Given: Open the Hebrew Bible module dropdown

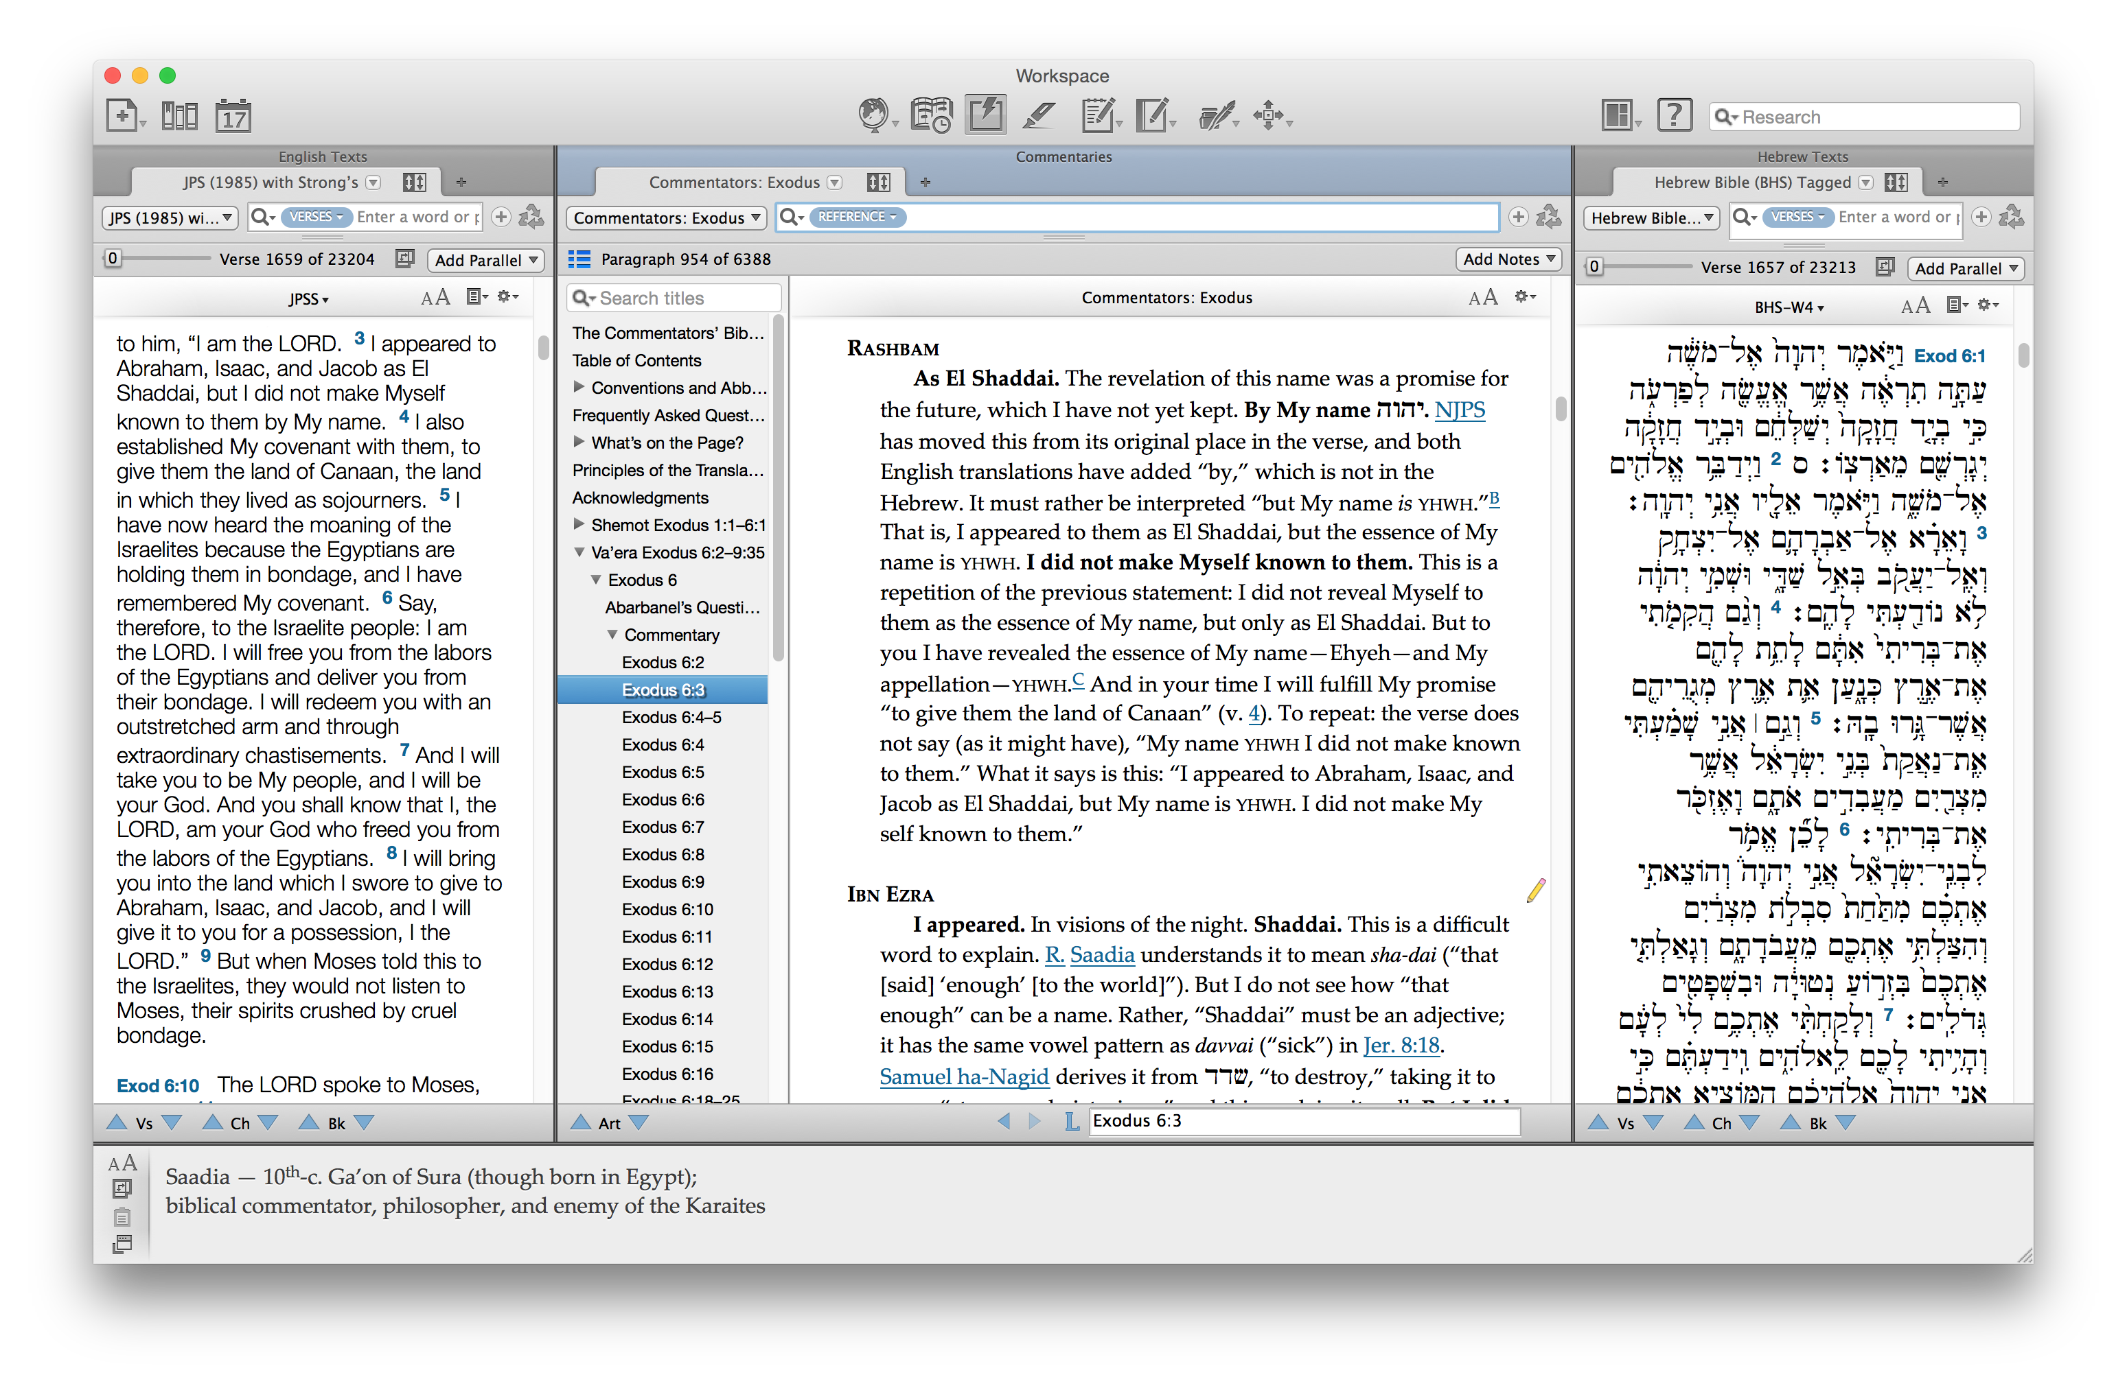Looking at the screenshot, I should coord(1651,217).
